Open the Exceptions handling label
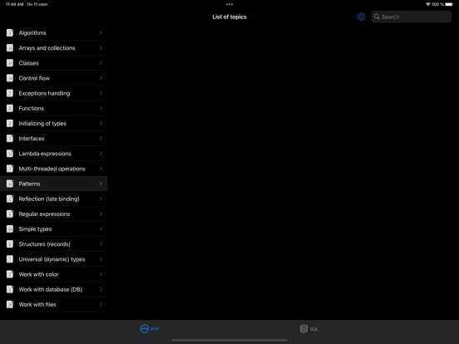Screen dimensions: 459x344 tap(44, 93)
